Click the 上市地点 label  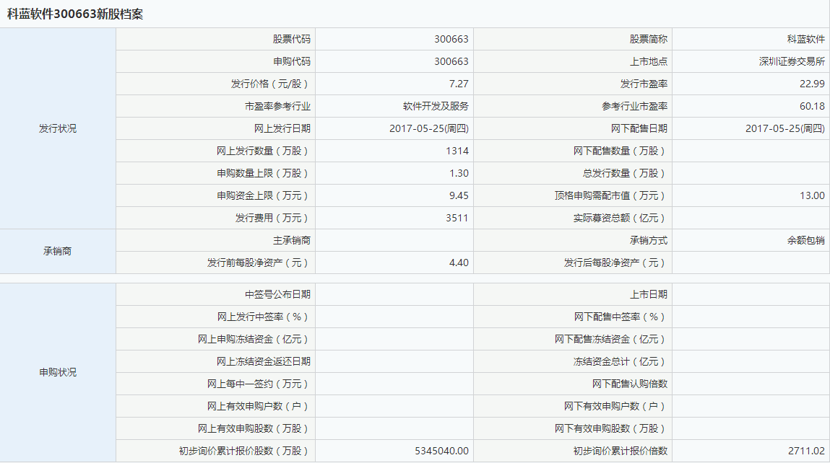click(x=649, y=61)
